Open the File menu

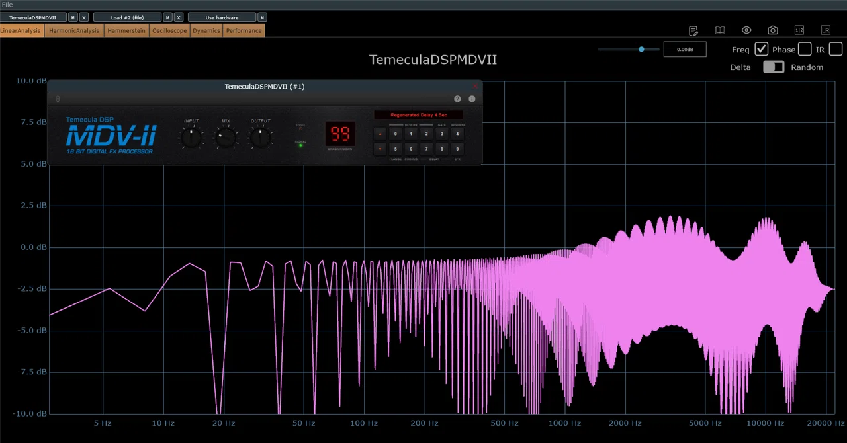pyautogui.click(x=7, y=5)
